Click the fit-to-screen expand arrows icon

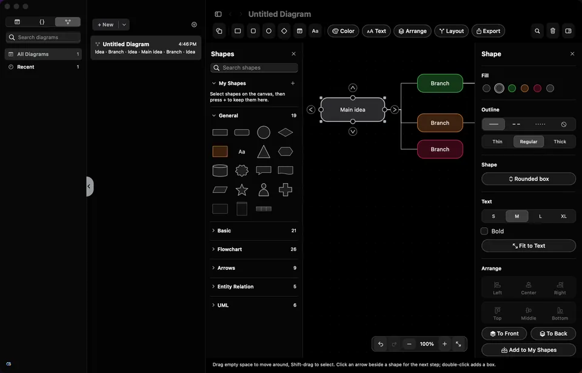(x=458, y=344)
